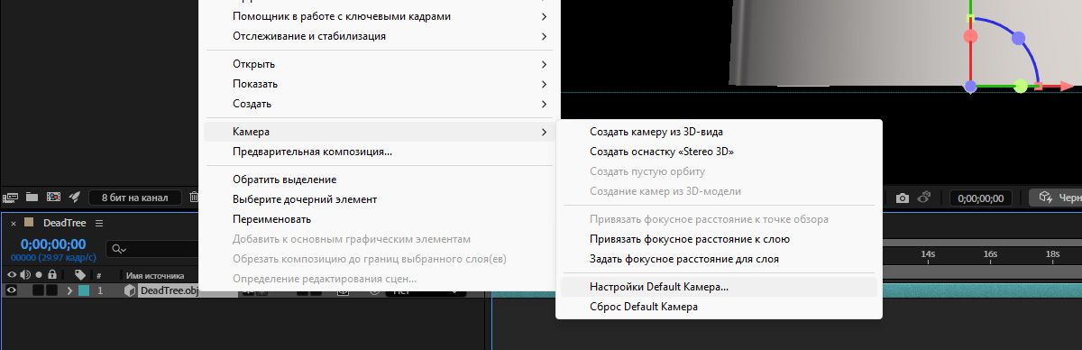Screen dimensions: 1082x350
Task: Switch to the DeadTree composition tab
Action: [64, 223]
